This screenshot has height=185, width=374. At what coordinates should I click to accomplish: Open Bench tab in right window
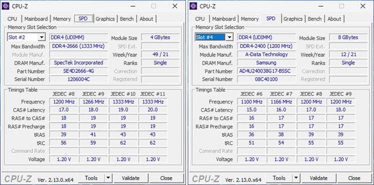pyautogui.click(x=314, y=19)
